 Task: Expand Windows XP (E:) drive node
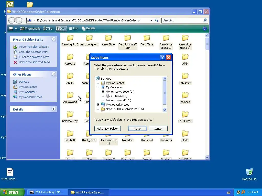pos(103,100)
